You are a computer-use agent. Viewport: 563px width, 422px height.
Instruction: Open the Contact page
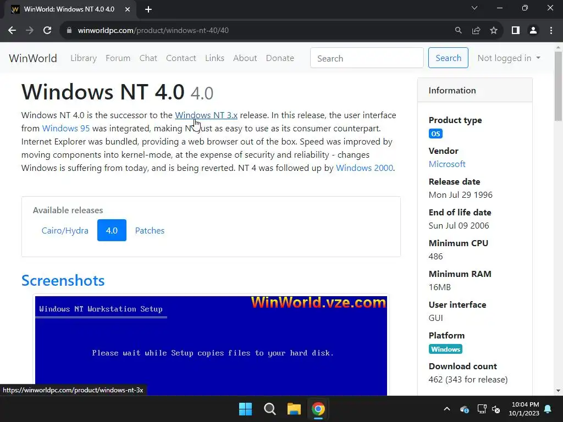[181, 58]
